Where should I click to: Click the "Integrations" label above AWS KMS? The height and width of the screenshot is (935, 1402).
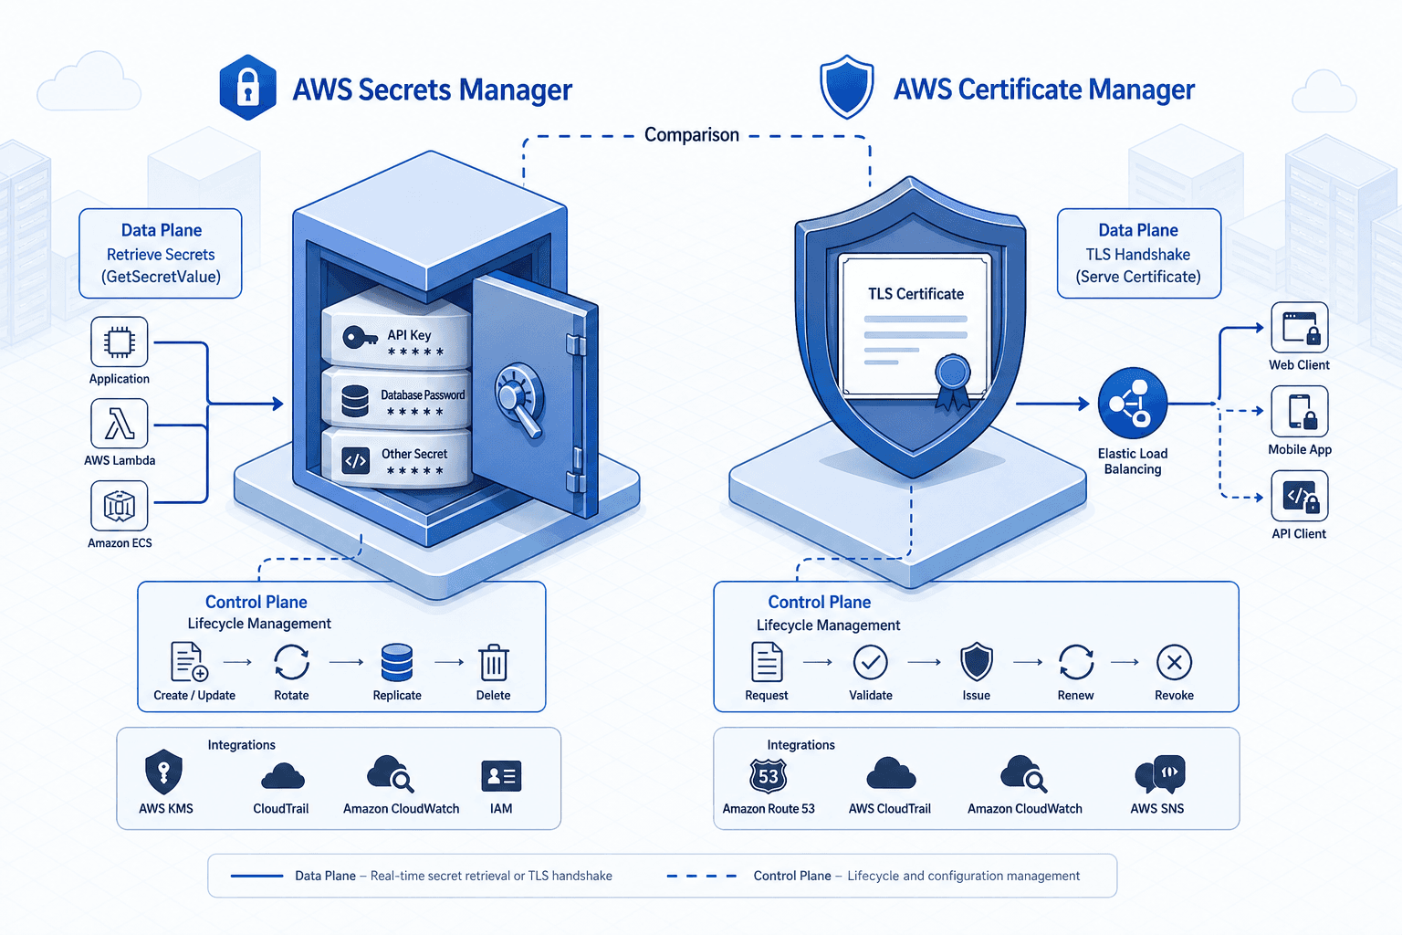241,745
